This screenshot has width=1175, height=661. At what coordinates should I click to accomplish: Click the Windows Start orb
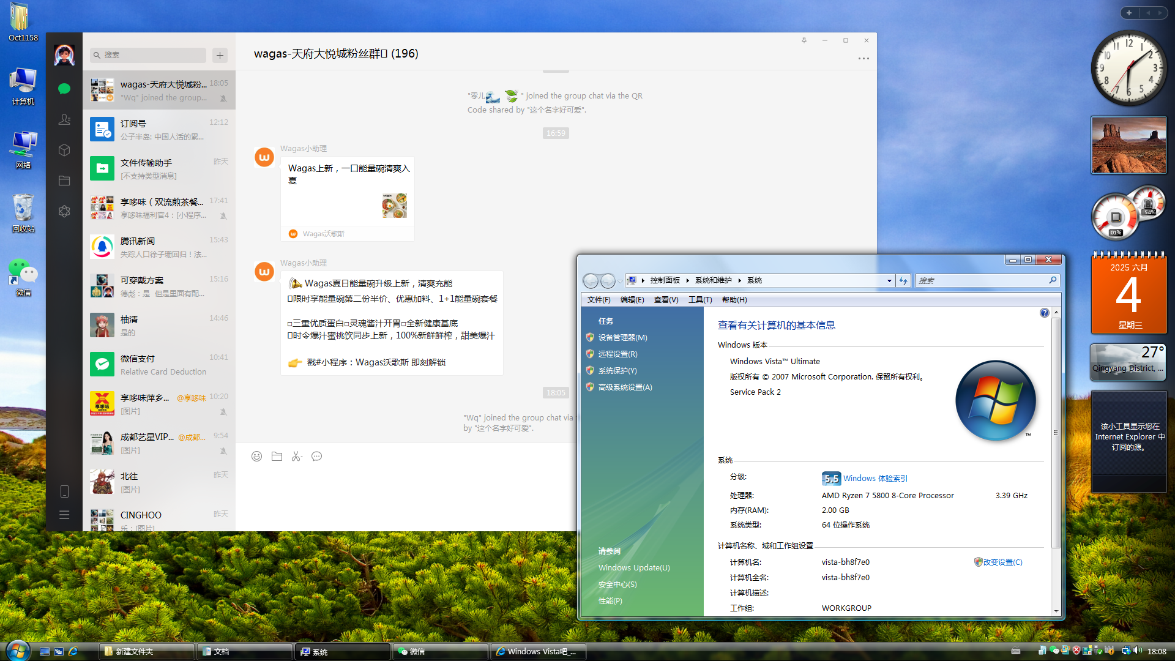(17, 651)
